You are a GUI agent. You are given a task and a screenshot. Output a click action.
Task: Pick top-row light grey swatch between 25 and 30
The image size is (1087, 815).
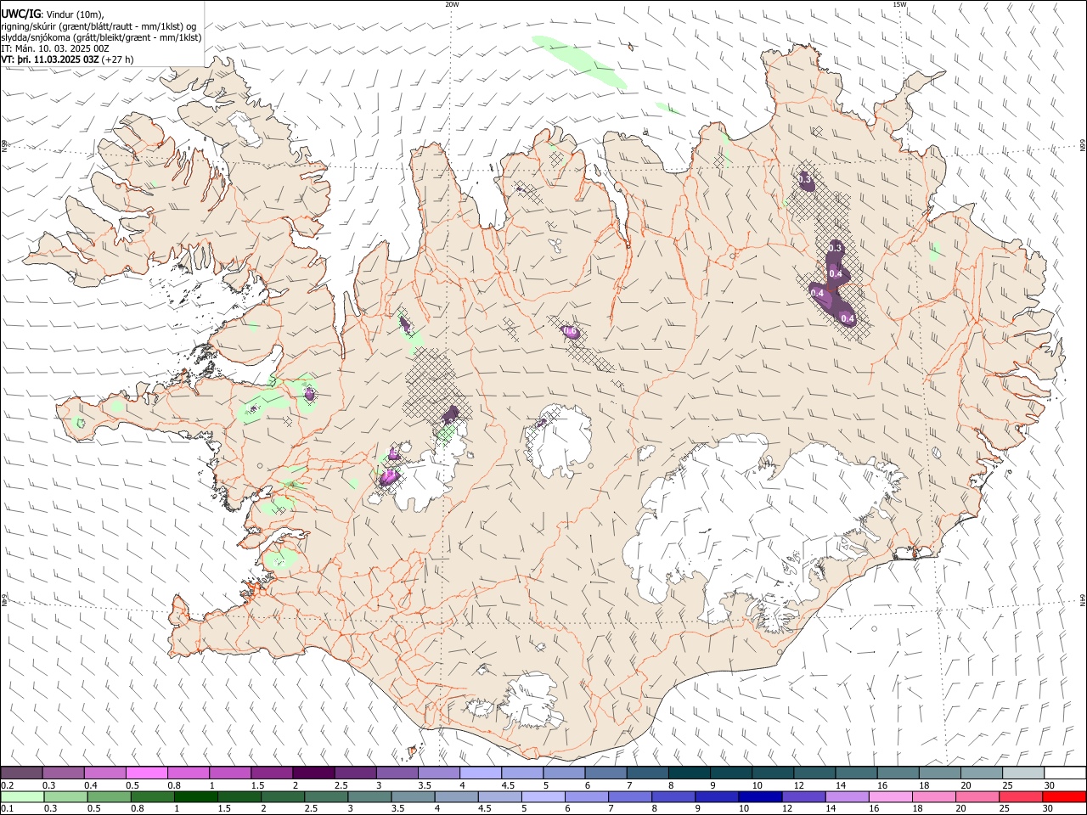(x=1022, y=773)
